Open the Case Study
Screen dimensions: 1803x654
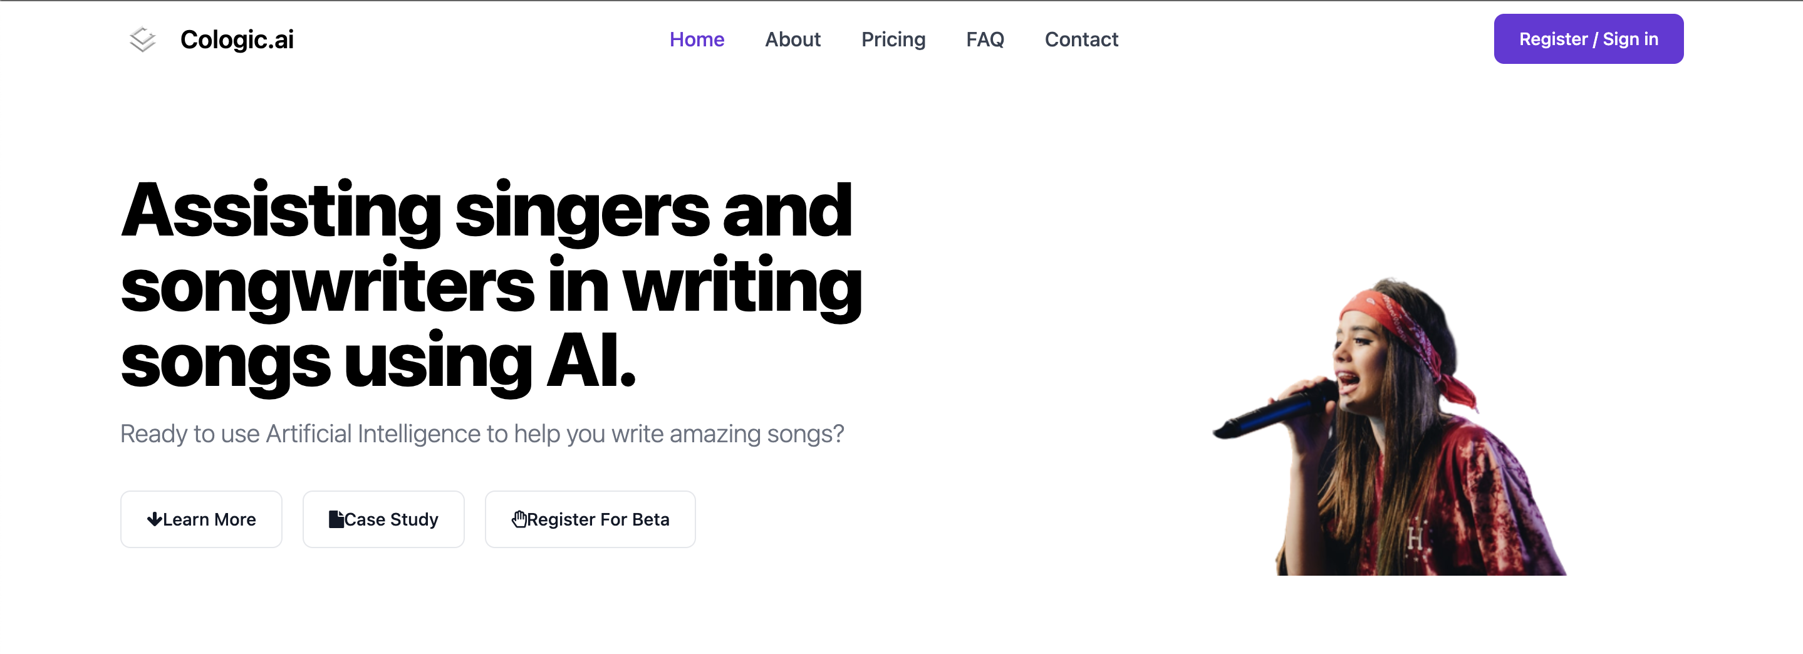coord(383,519)
